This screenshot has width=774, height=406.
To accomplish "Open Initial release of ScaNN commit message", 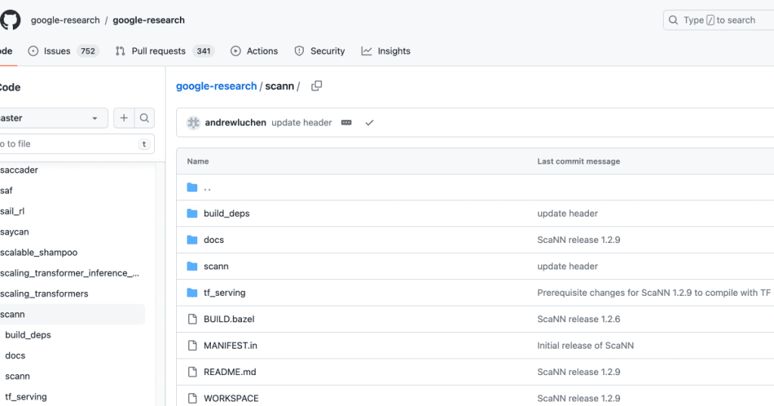I will click(586, 346).
